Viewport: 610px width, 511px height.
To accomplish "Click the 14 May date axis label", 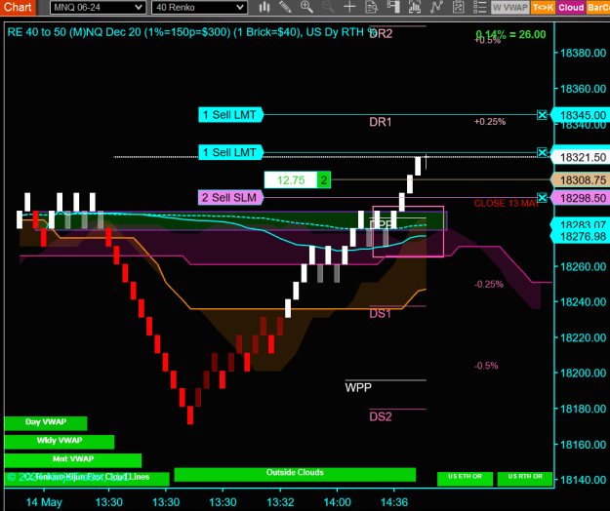I will point(44,502).
